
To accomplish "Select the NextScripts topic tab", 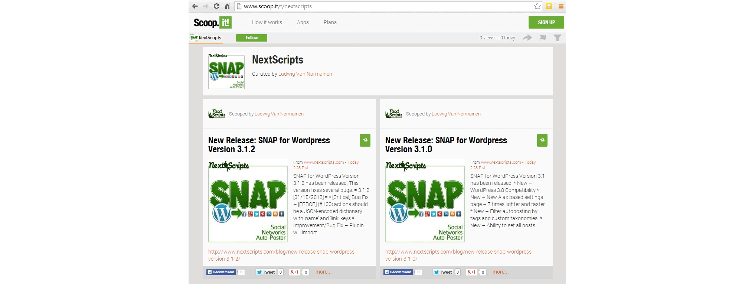I will [x=206, y=38].
